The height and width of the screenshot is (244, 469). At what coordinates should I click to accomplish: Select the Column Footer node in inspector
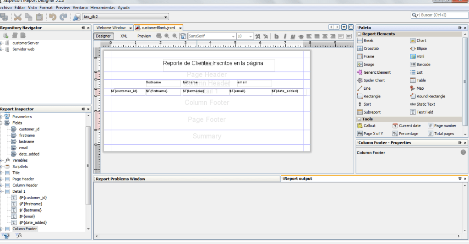pyautogui.click(x=25, y=229)
